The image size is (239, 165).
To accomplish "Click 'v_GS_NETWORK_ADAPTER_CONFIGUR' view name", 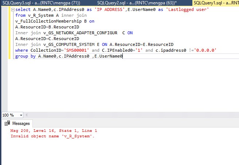I will click(x=80, y=33).
